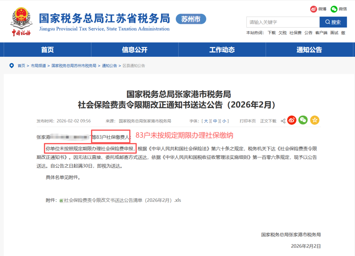Screen dimensions: 355x256
Task: Click hot word 社保费
Action: (296, 33)
